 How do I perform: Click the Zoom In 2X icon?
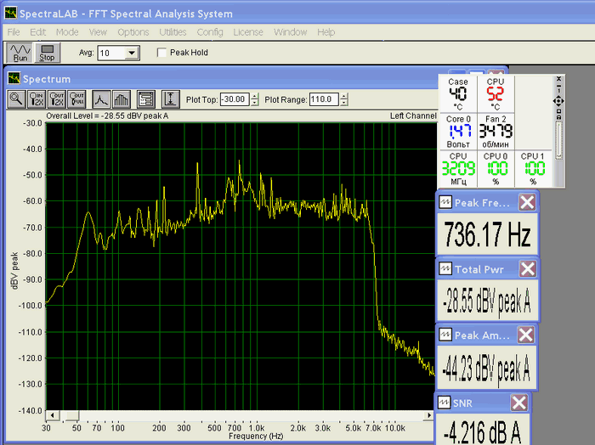[37, 99]
